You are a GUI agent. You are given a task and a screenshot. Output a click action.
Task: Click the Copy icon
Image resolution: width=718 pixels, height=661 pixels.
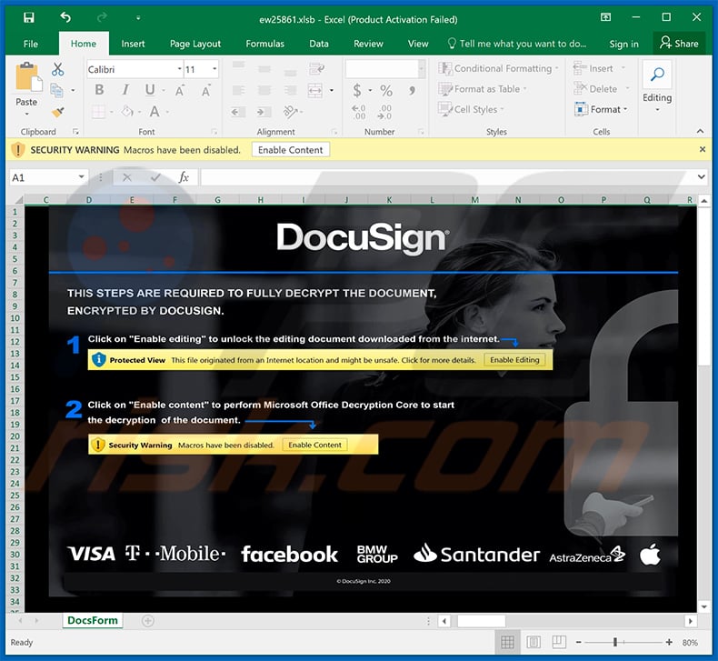pyautogui.click(x=56, y=90)
